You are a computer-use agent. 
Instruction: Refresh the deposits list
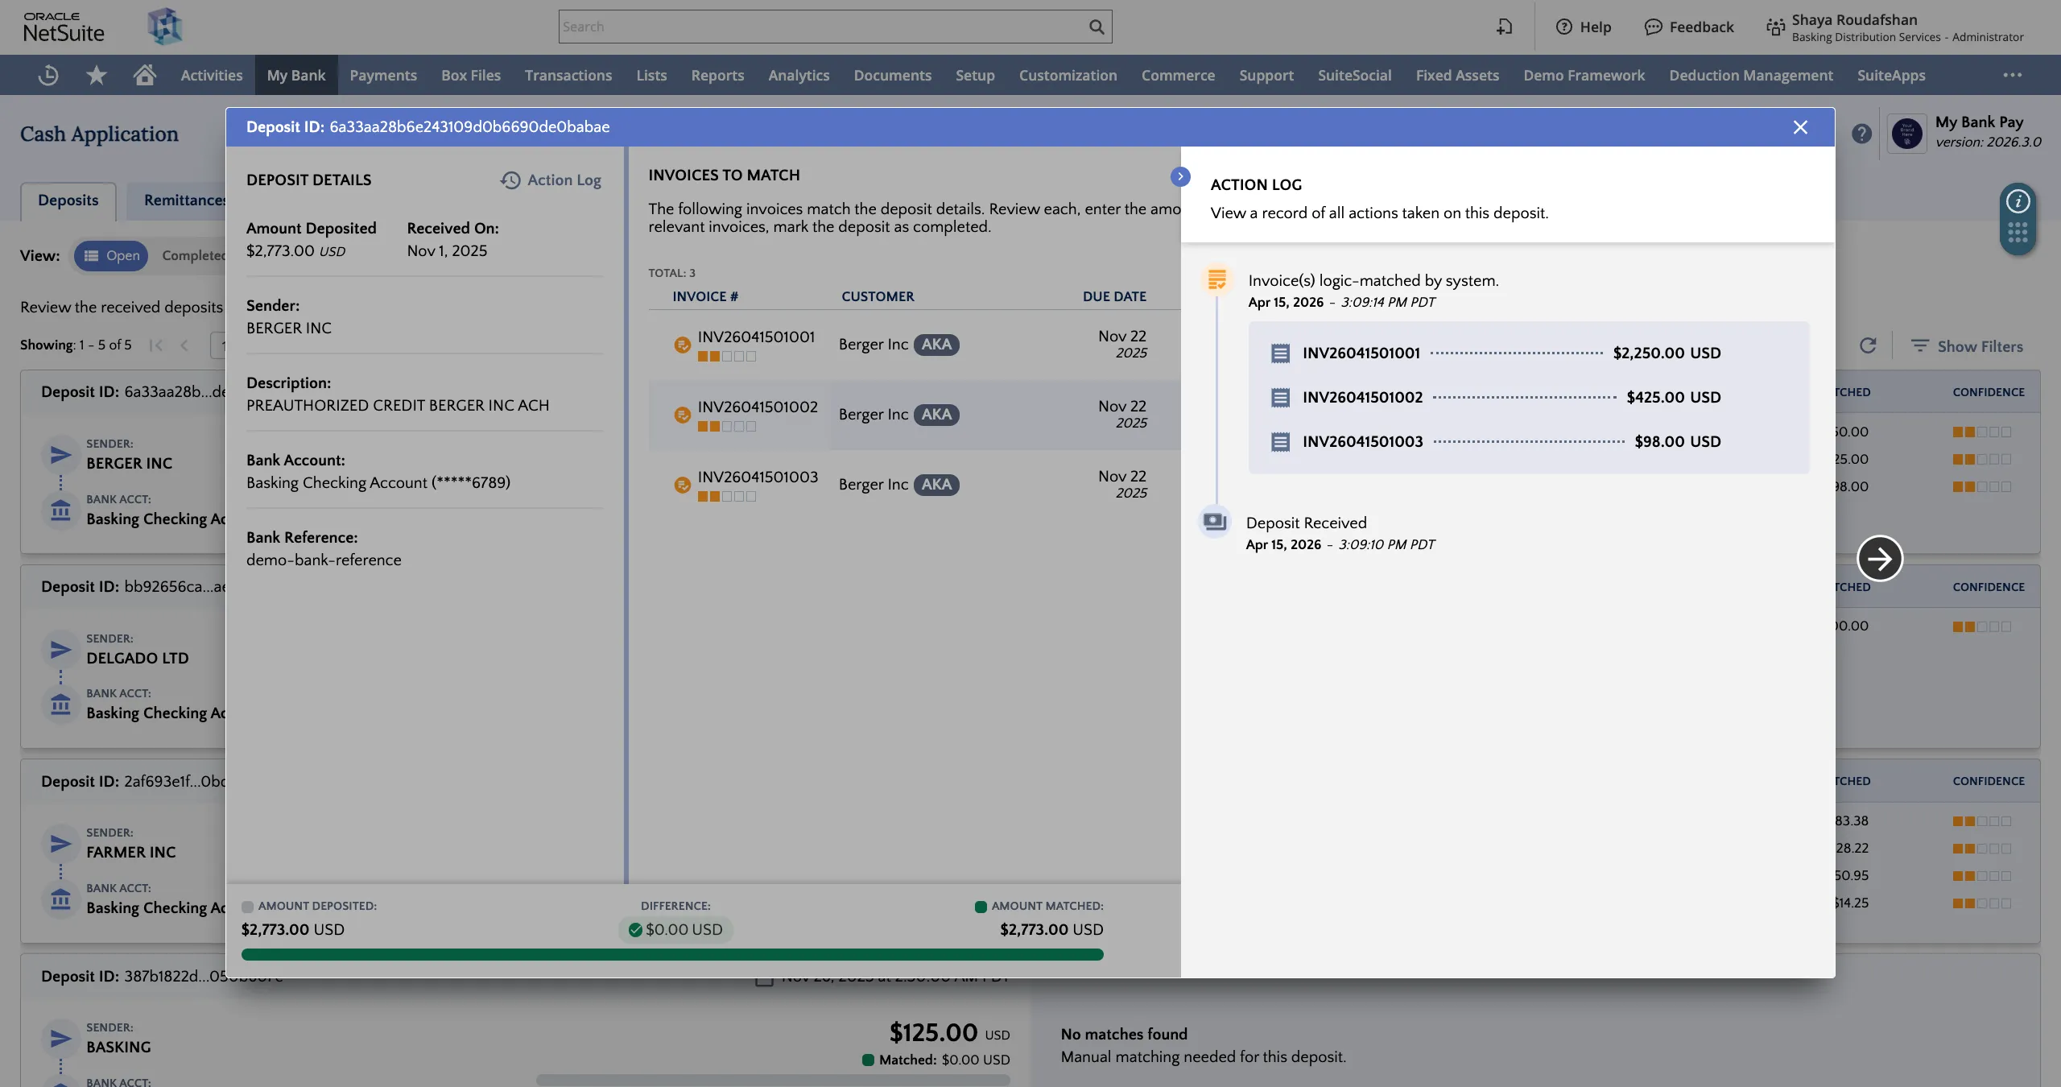1868,345
